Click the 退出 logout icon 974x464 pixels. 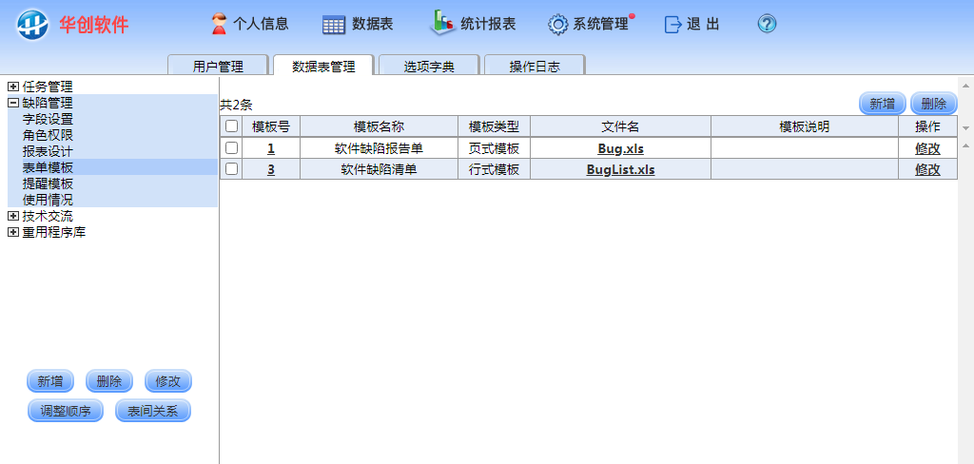point(673,25)
